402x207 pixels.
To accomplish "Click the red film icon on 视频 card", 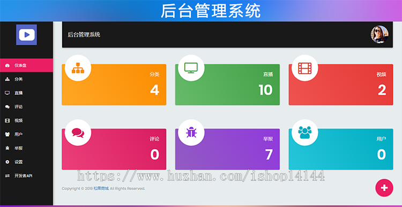I will tap(304, 68).
